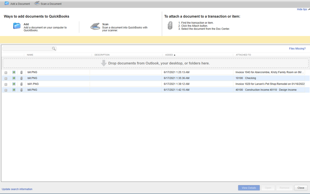Viewport: 310px width, 194px height.
Task: Click Add a Document in the top toolbar
Action: [x=17, y=3]
